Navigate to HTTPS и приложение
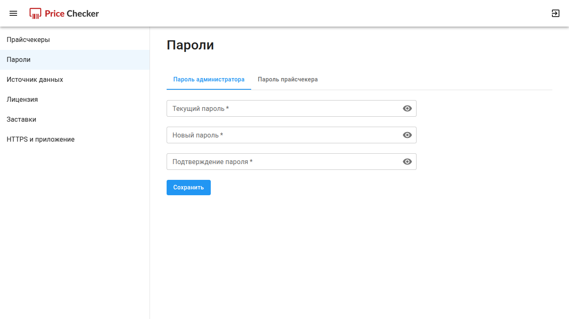The image size is (569, 319). 75,140
